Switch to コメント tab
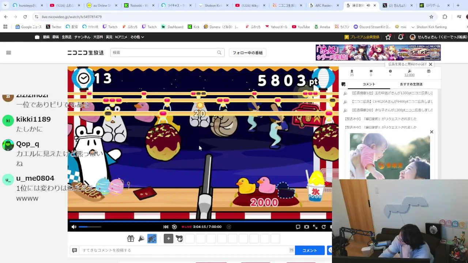Image resolution: width=468 pixels, height=263 pixels. [369, 84]
